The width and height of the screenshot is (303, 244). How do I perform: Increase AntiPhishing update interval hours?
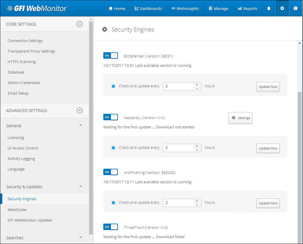point(197,201)
